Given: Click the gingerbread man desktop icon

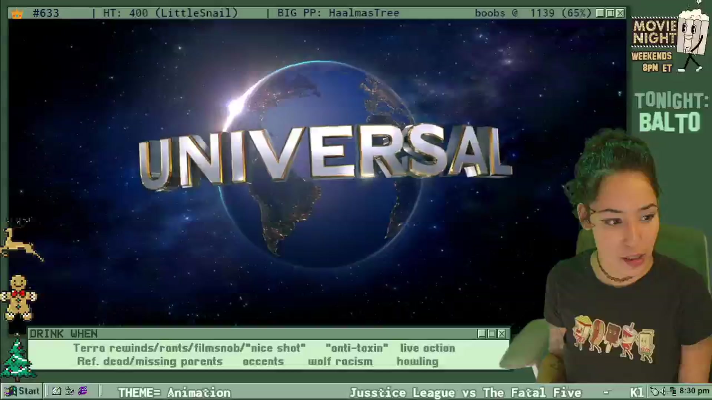Looking at the screenshot, I should 18,297.
